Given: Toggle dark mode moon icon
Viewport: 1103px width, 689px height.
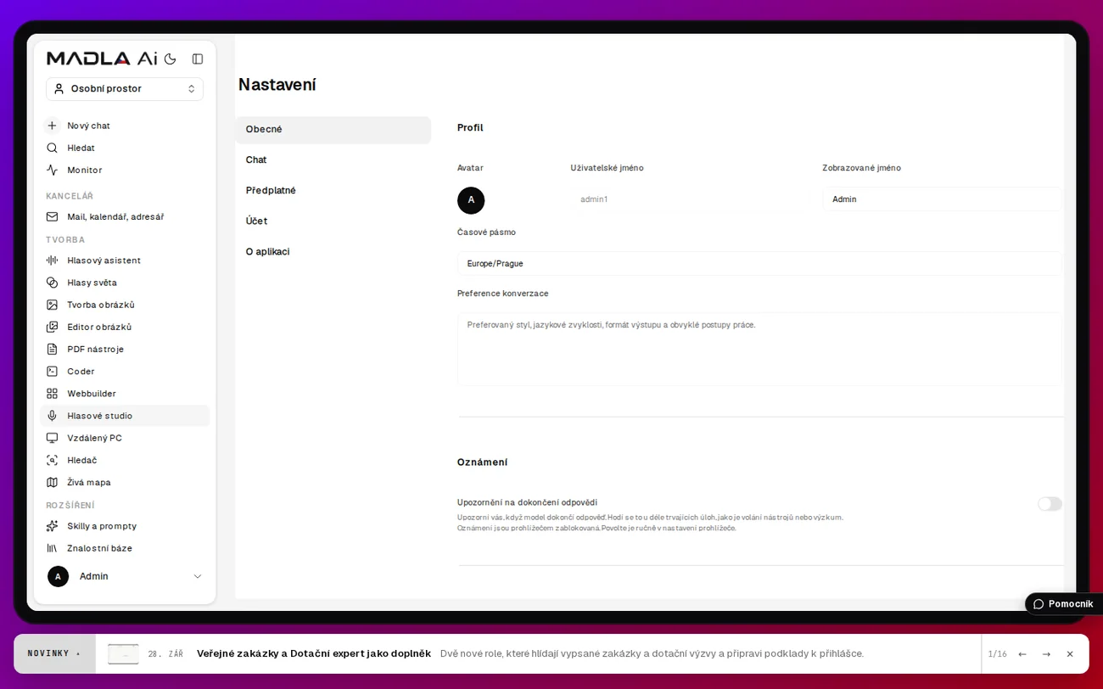Looking at the screenshot, I should tap(170, 59).
